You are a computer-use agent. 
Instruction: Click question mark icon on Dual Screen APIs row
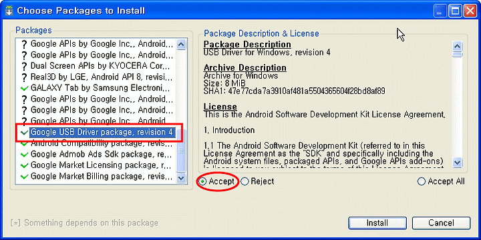24,67
